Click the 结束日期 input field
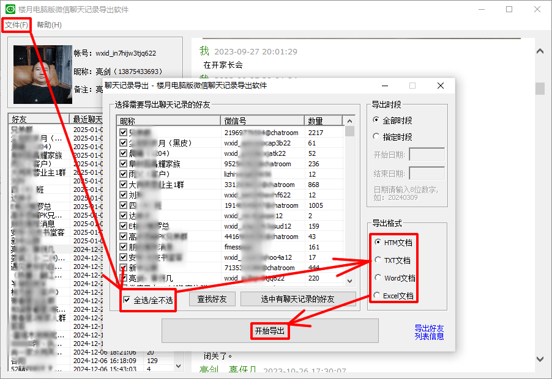Viewport: 552px width, 379px height. coord(427,174)
